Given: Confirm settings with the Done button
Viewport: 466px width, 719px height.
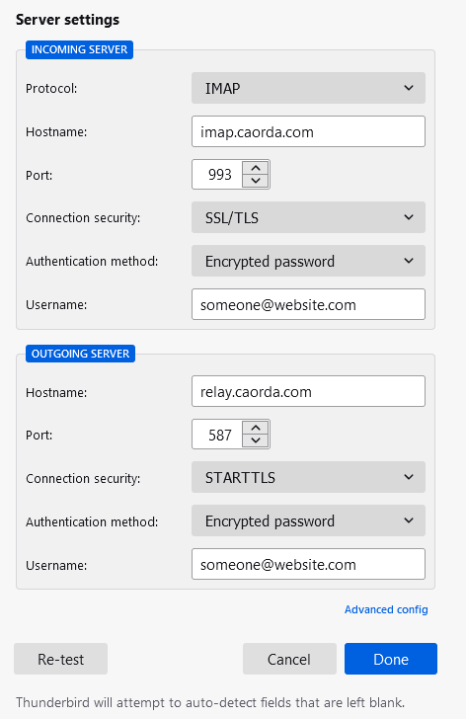Looking at the screenshot, I should pyautogui.click(x=391, y=659).
